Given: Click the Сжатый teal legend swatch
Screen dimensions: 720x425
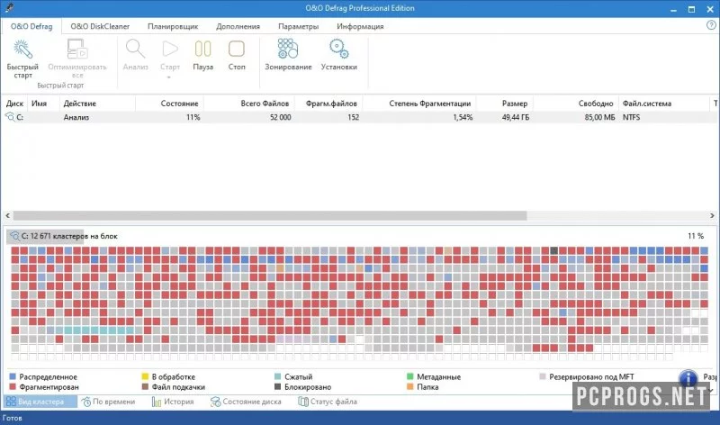Looking at the screenshot, I should (x=277, y=376).
